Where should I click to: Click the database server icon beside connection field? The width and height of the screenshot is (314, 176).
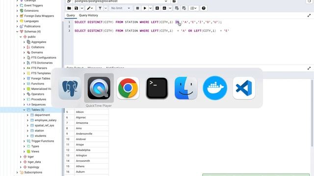point(174,1)
